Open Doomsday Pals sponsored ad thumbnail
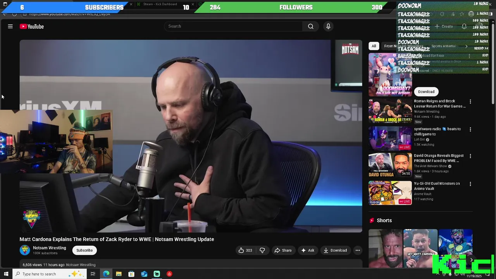The image size is (496, 279). click(x=390, y=74)
